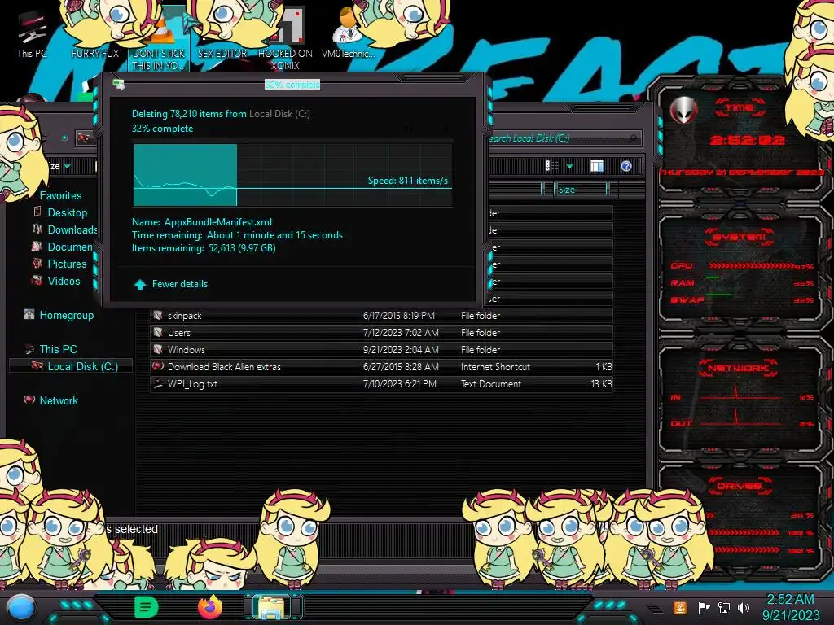This screenshot has height=625, width=834.
Task: Click the SYSTEM gadget header
Action: (740, 237)
